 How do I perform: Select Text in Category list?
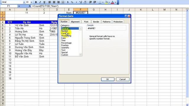(x=70, y=50)
